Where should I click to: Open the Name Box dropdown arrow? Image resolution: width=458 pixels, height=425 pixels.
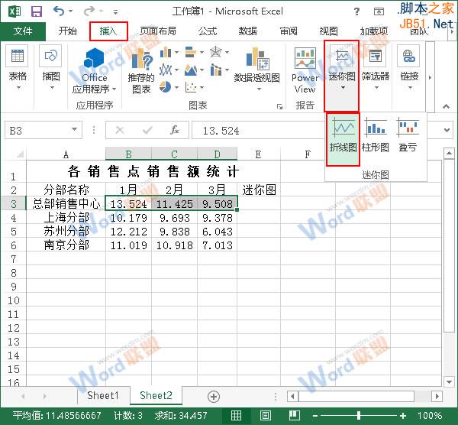[75, 129]
